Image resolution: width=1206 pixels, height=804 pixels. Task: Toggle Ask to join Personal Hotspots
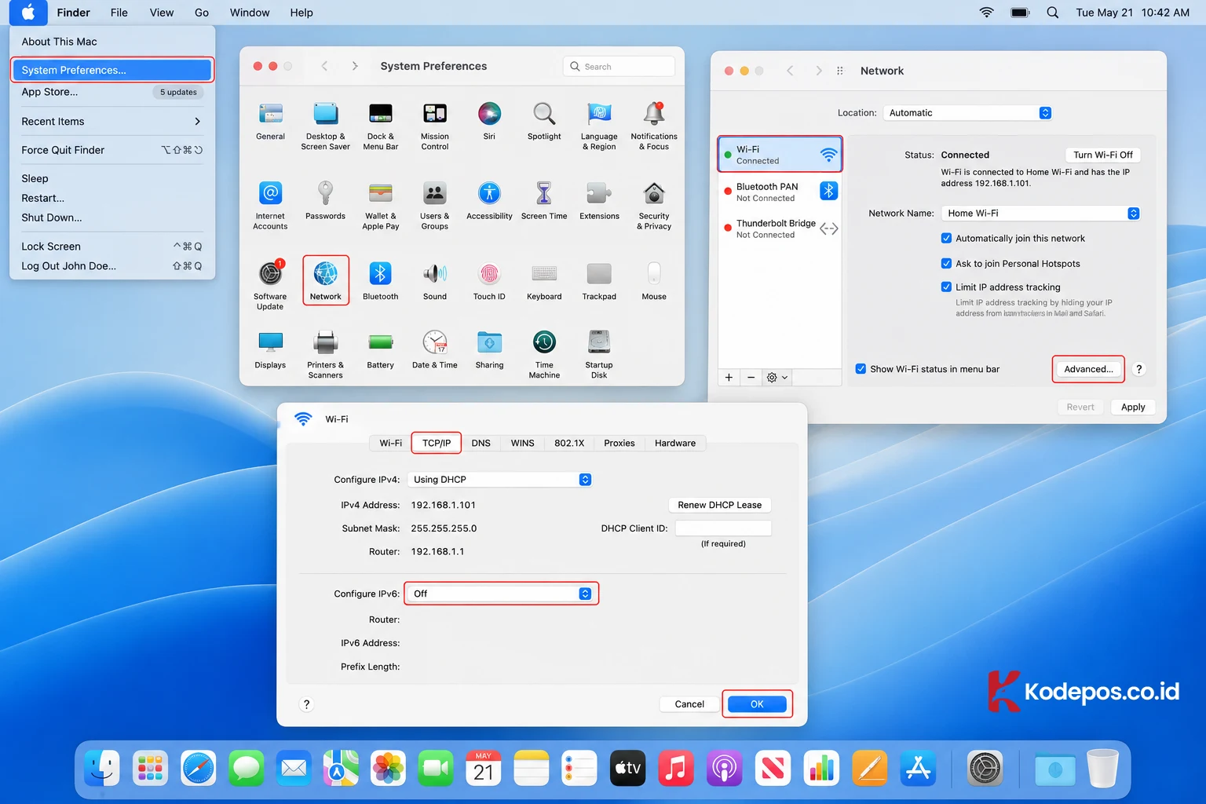pos(946,263)
